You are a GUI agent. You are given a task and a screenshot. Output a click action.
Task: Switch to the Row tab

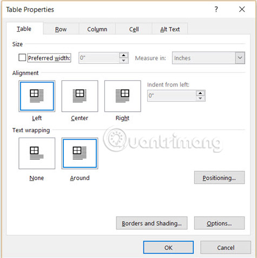coord(61,29)
